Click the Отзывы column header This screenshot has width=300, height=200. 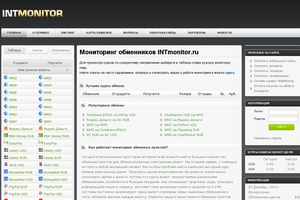pos(204,94)
